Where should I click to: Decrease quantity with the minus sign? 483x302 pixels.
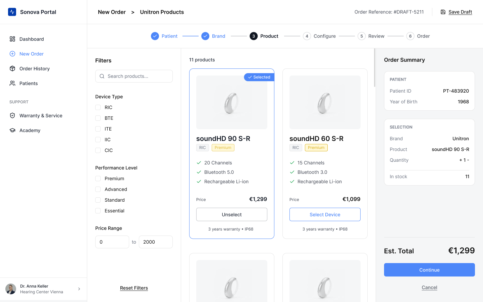click(468, 160)
